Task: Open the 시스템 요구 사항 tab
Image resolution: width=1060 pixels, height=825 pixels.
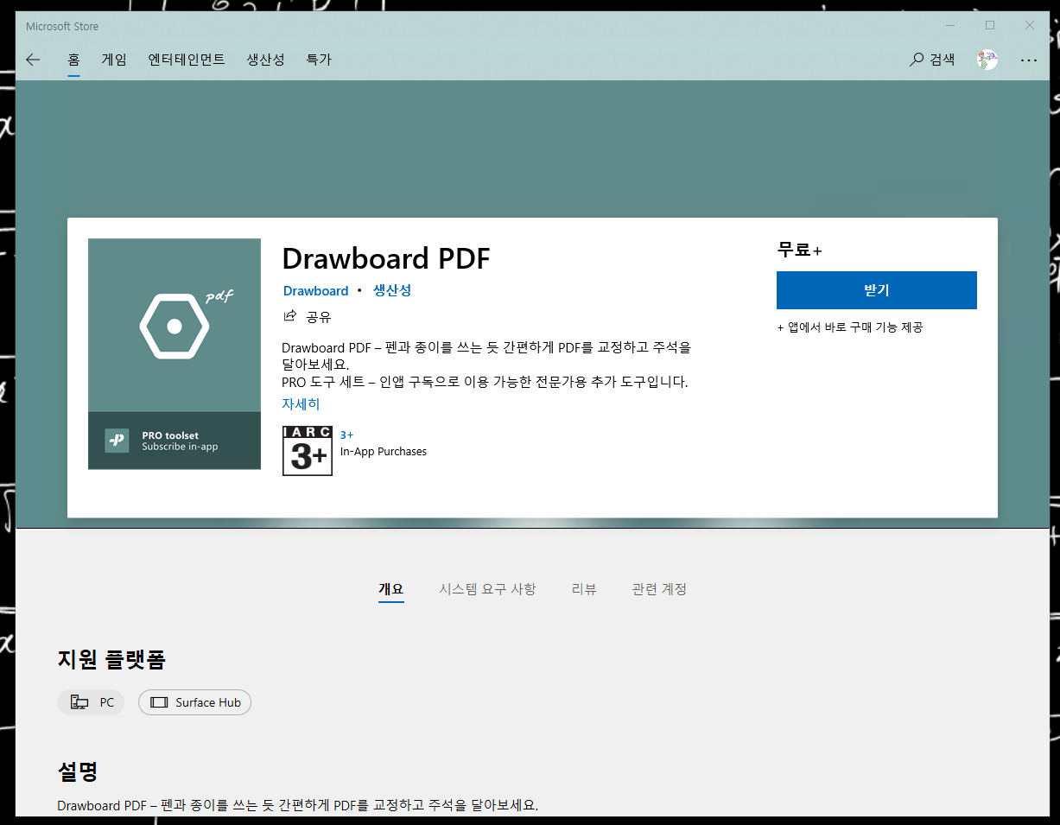Action: 487,589
